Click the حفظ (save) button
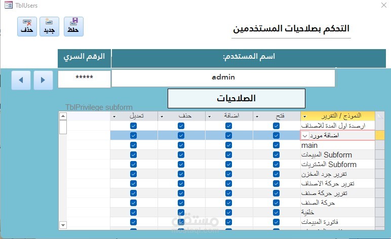The height and width of the screenshot is (239, 391). click(x=73, y=27)
